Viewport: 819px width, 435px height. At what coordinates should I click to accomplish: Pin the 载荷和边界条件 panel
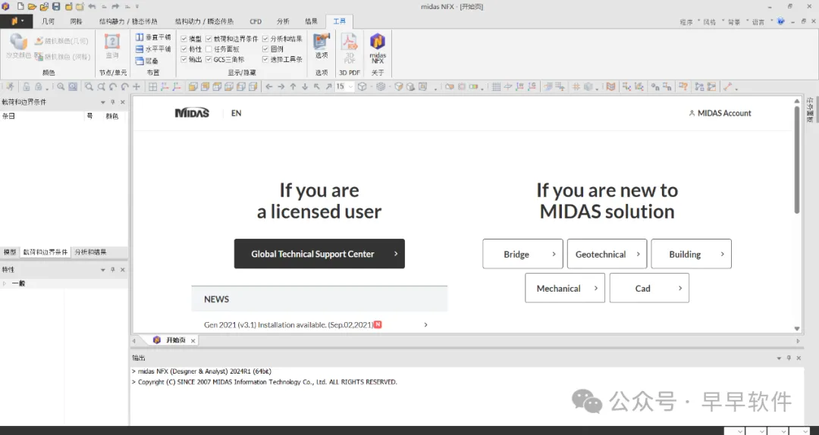pos(113,102)
